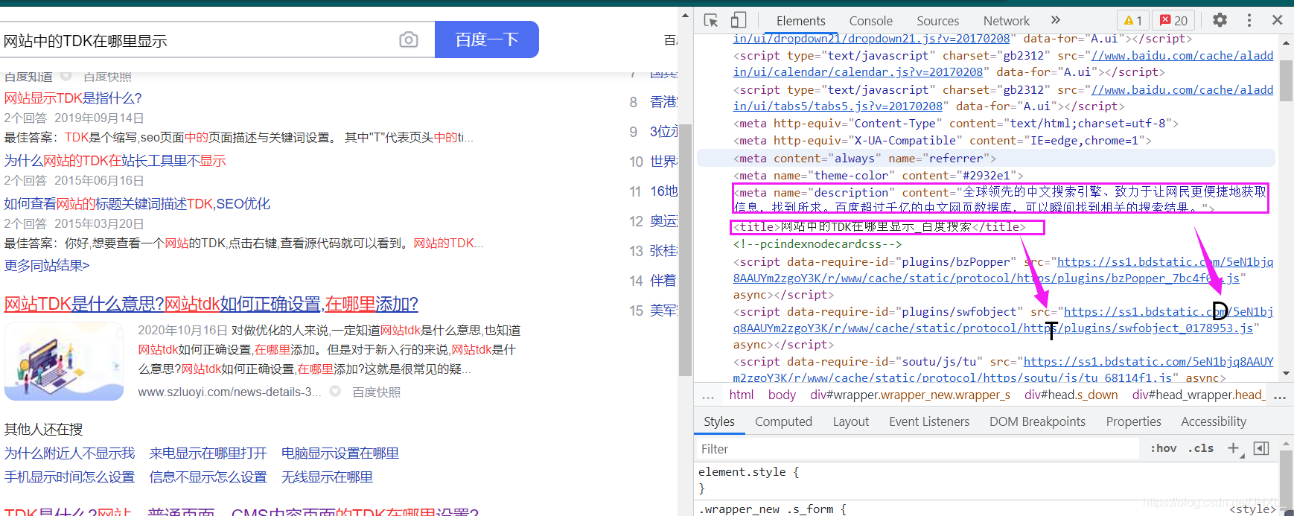Expand breadcrumb right ellipsis

(x=1280, y=396)
